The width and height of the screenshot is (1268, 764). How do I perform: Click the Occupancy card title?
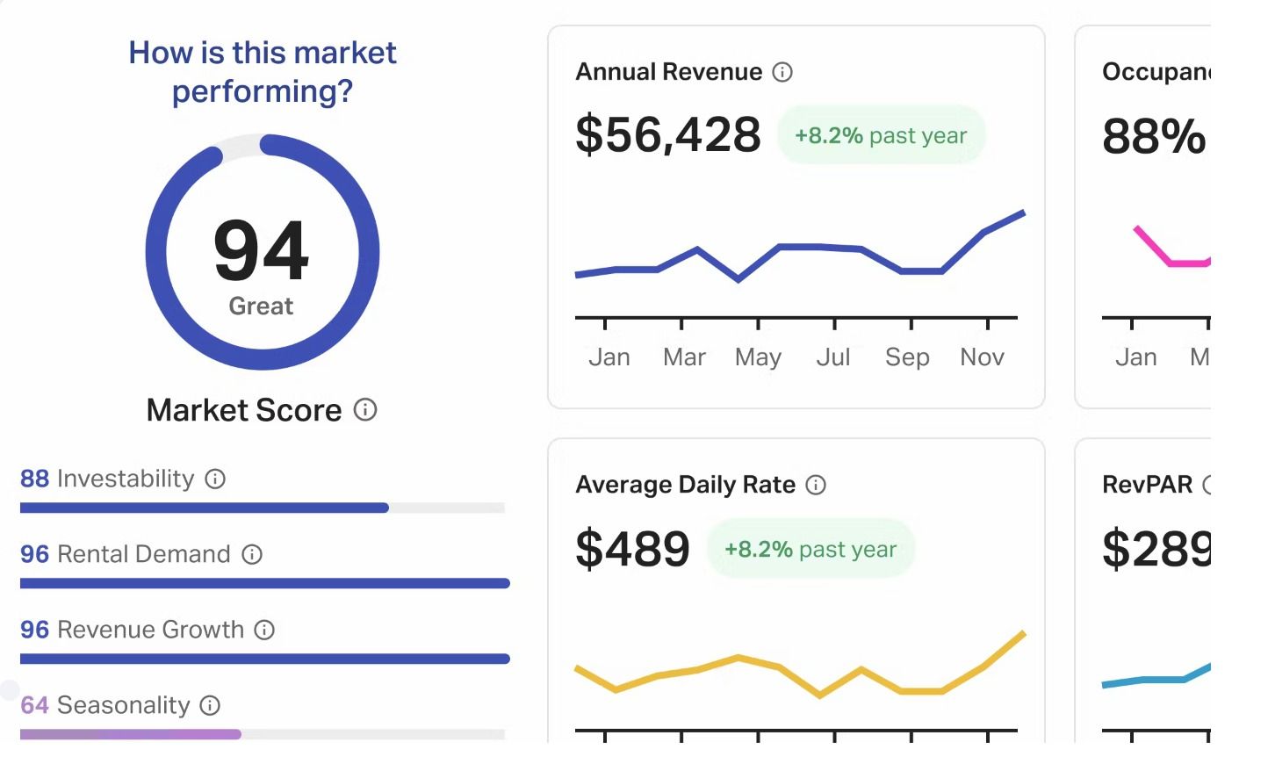click(1156, 72)
